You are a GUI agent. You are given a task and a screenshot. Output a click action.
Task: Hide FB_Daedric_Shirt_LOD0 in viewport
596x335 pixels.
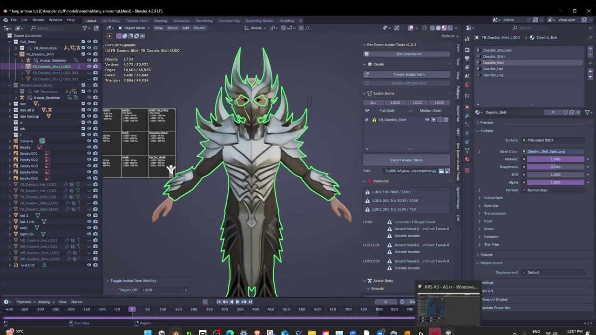click(x=89, y=67)
